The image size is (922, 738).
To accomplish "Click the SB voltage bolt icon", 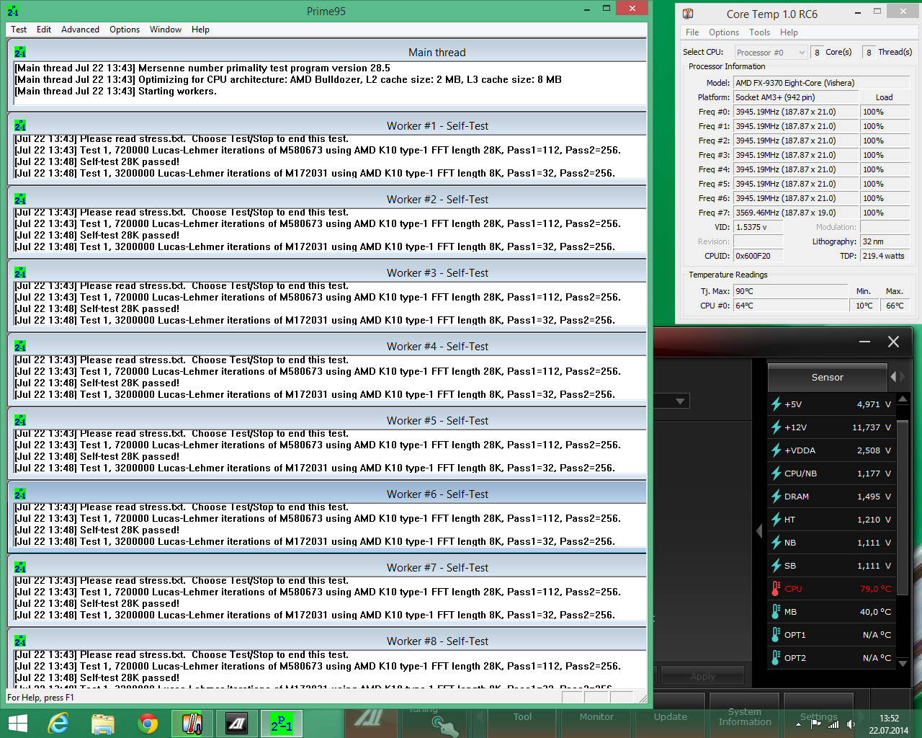I will (x=776, y=566).
